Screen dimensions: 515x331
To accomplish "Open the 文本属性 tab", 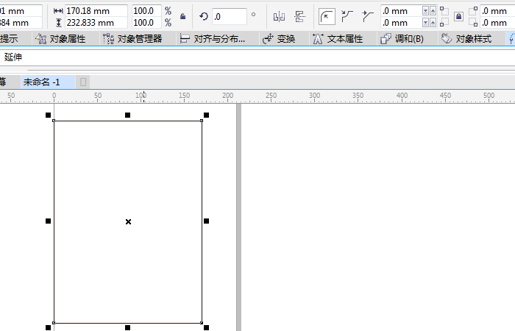I will point(338,39).
